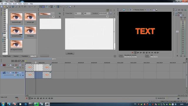
Task: Open the Overlays dropdown arrow in the preview toolbar
Action: [151, 10]
